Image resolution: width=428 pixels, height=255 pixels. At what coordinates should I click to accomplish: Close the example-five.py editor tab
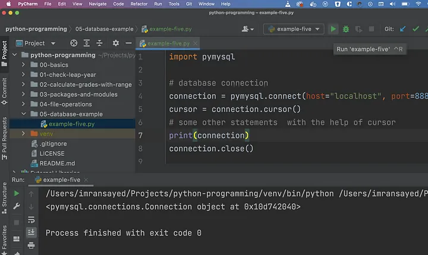pos(195,43)
